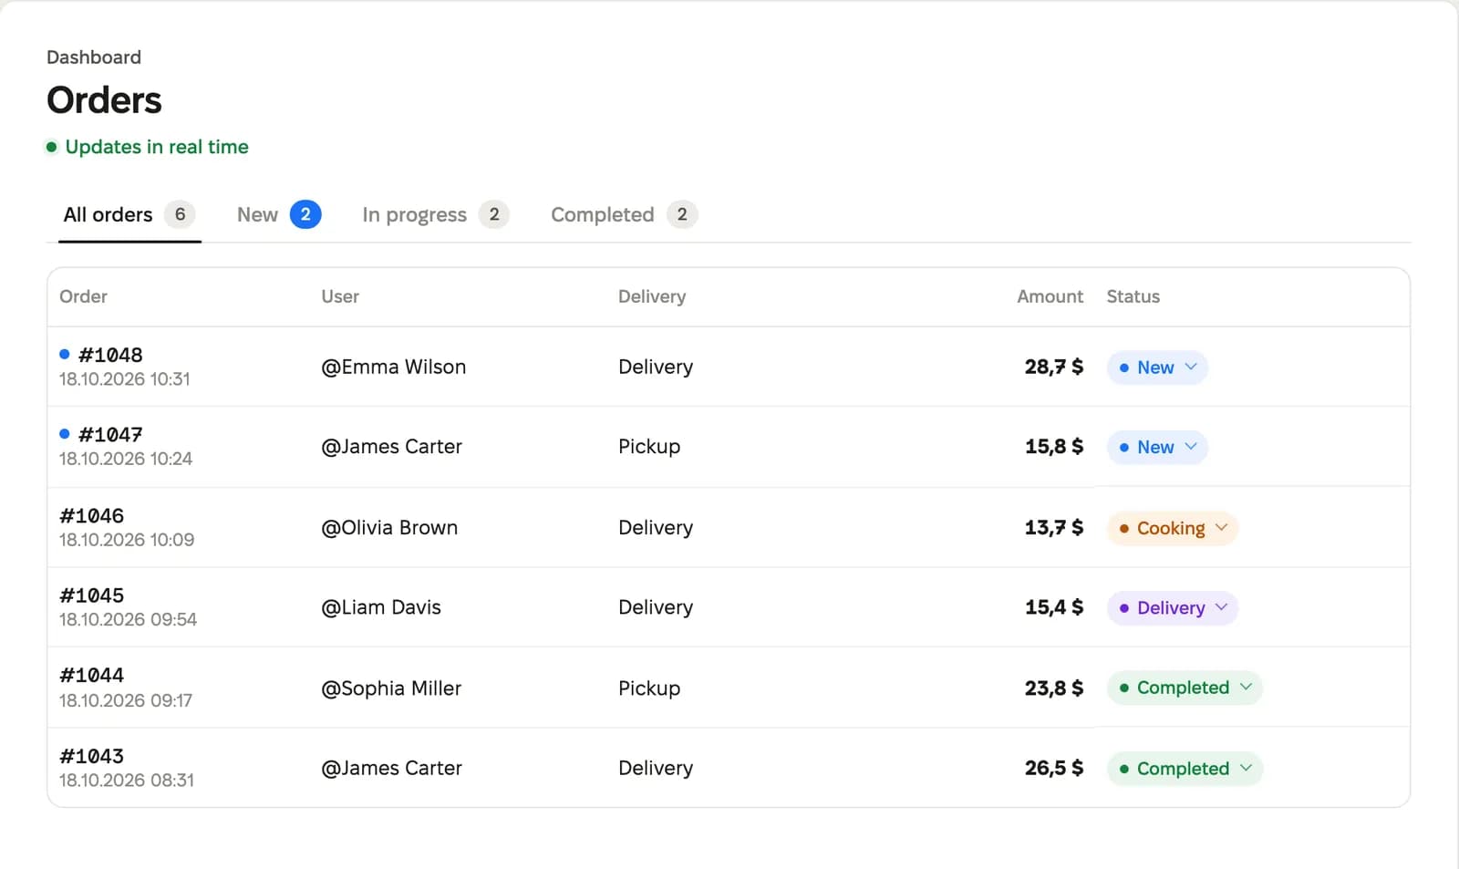Image resolution: width=1459 pixels, height=869 pixels.
Task: Click the Status column header
Action: [1133, 296]
